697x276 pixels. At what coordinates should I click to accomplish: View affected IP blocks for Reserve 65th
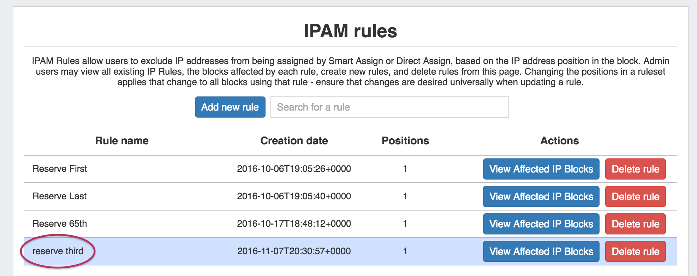coord(541,224)
